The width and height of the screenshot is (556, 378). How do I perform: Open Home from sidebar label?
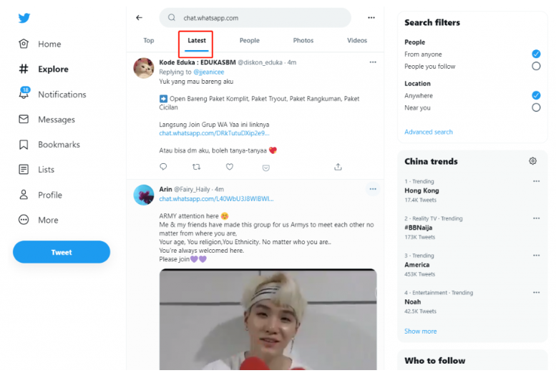(x=49, y=44)
